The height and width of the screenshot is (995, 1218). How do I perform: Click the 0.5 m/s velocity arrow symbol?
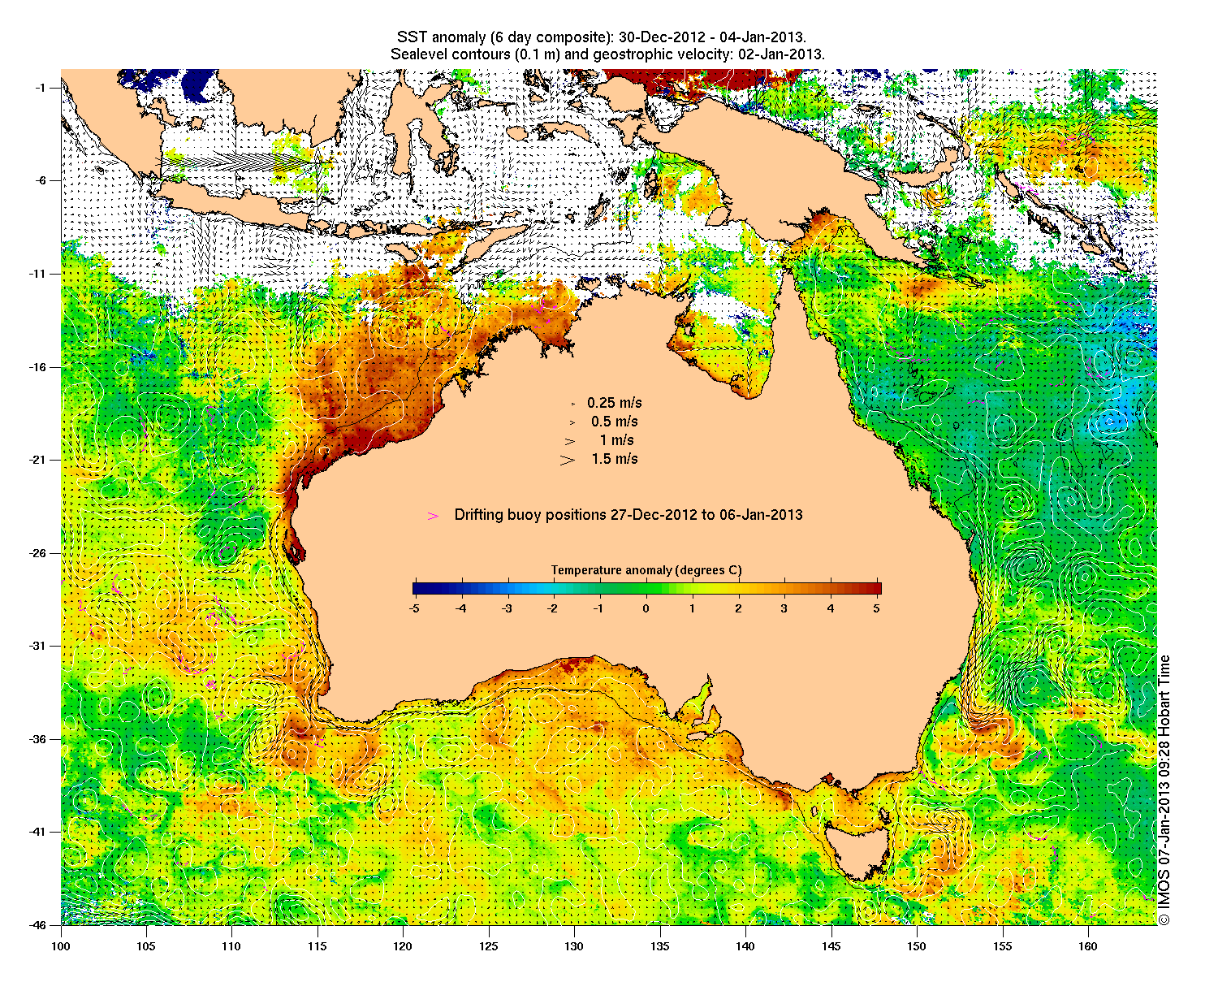pyautogui.click(x=572, y=422)
